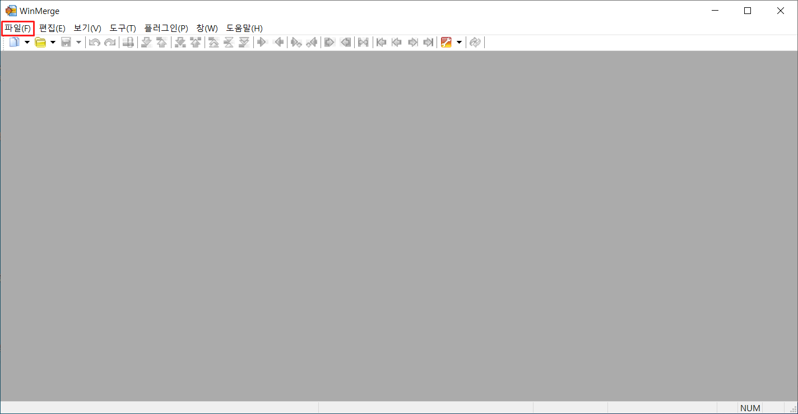Click the Last File arrow icon
This screenshot has width=798, height=414.
428,42
